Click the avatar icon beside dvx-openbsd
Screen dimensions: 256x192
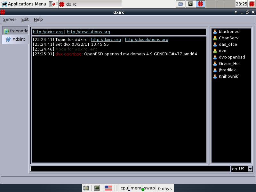[215, 57]
